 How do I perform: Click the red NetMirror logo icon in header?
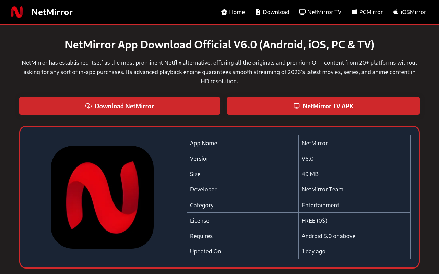[x=17, y=12]
